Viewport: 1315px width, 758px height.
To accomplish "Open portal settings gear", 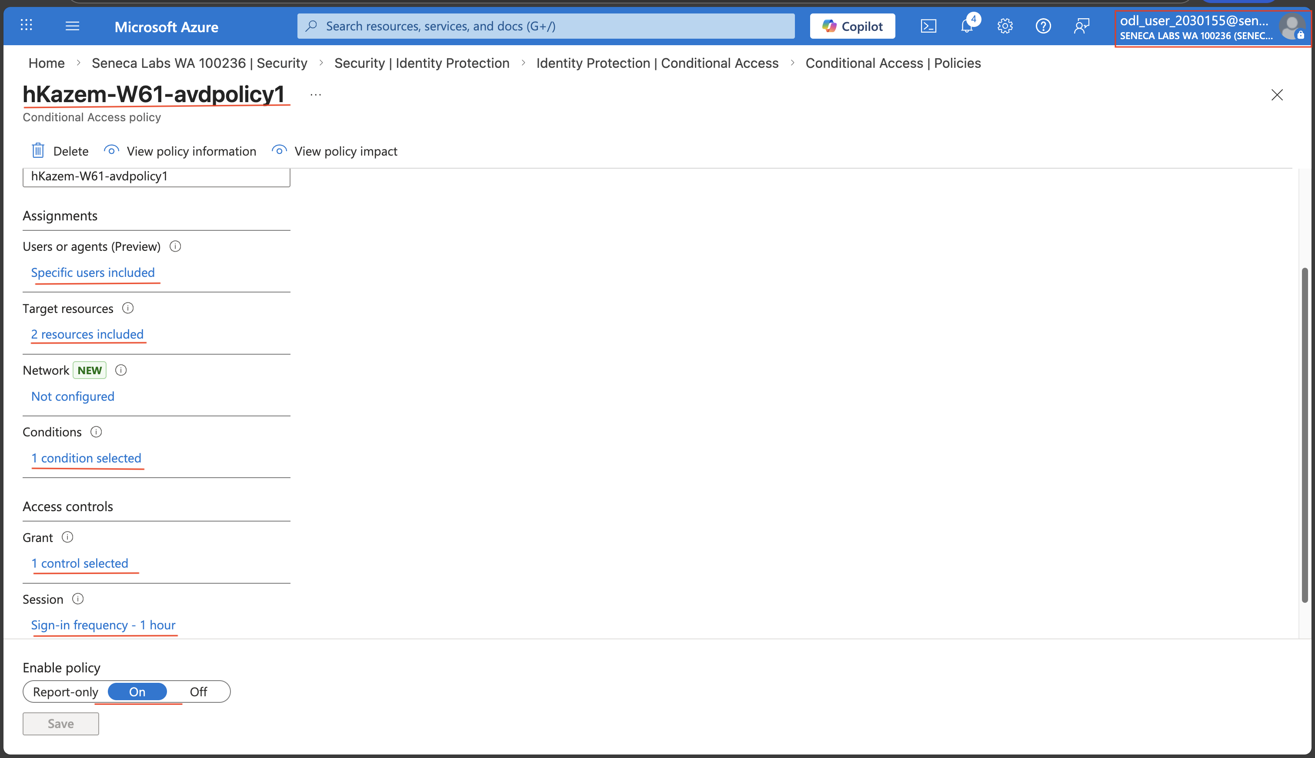I will click(1005, 26).
